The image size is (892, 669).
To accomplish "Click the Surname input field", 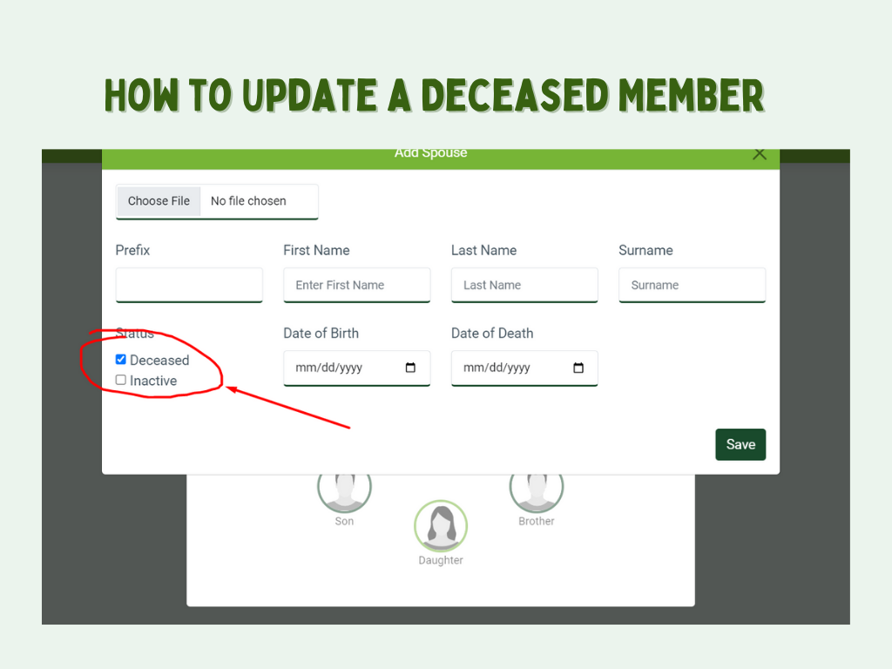I will point(692,285).
